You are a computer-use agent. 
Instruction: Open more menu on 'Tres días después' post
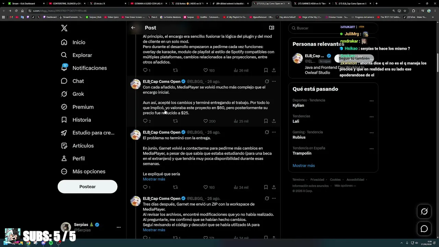[x=274, y=198]
